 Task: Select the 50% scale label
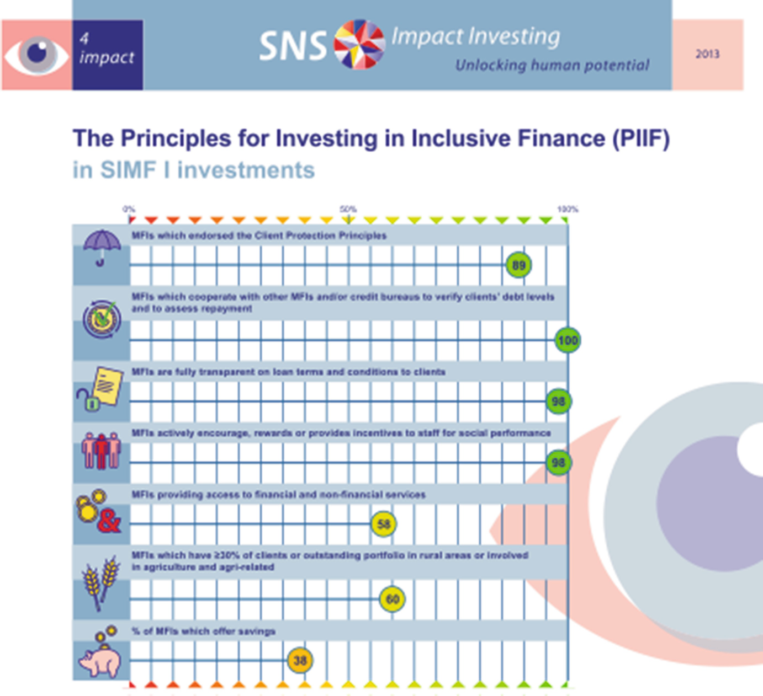tap(348, 209)
